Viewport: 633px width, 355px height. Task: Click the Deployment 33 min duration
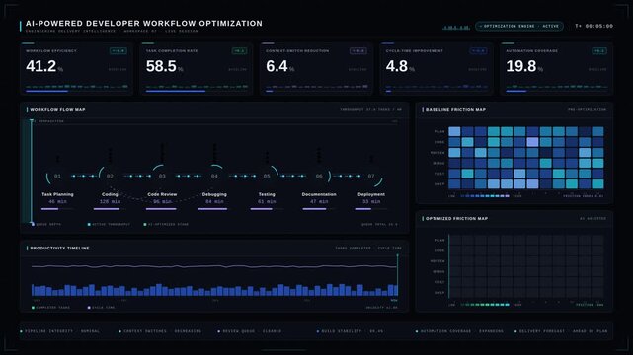click(371, 201)
